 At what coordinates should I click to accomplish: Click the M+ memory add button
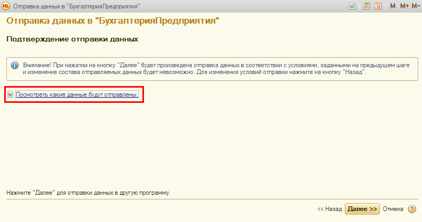point(404,6)
